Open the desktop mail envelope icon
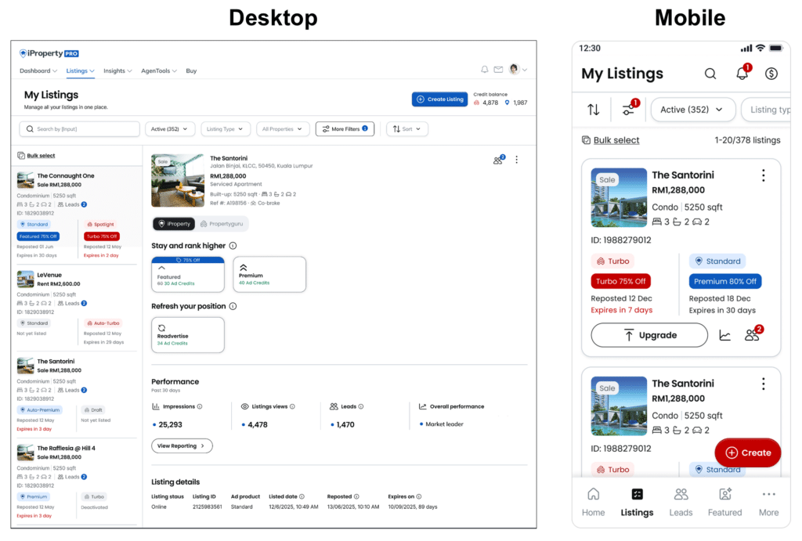The width and height of the screenshot is (802, 541). tap(498, 70)
